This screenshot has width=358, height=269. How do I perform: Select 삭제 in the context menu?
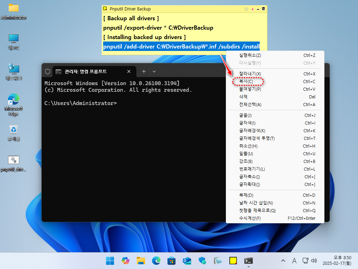[x=275, y=97]
